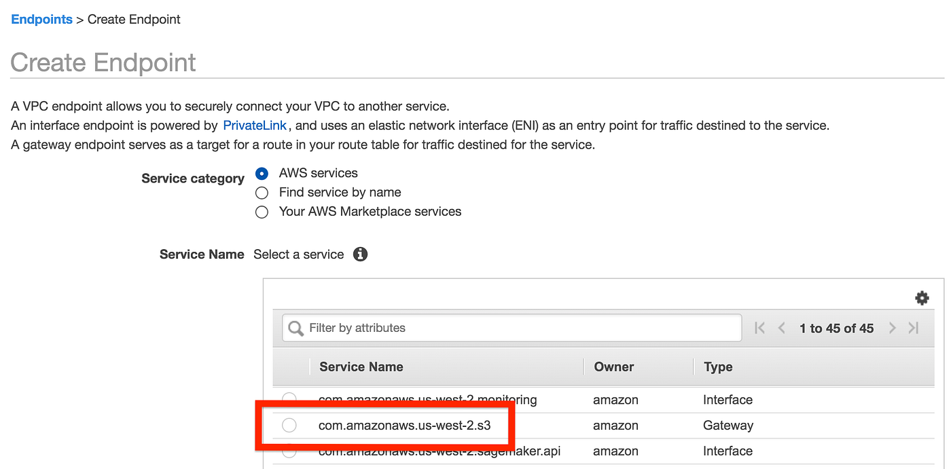Choose Find service by name option
Viewport: 951px width, 469px height.
[262, 193]
